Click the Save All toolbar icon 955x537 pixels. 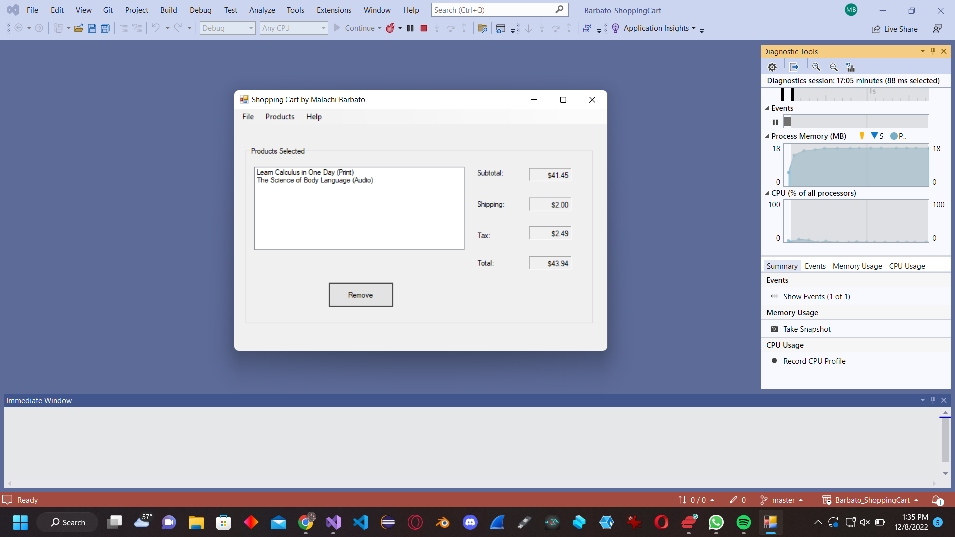[x=105, y=28]
